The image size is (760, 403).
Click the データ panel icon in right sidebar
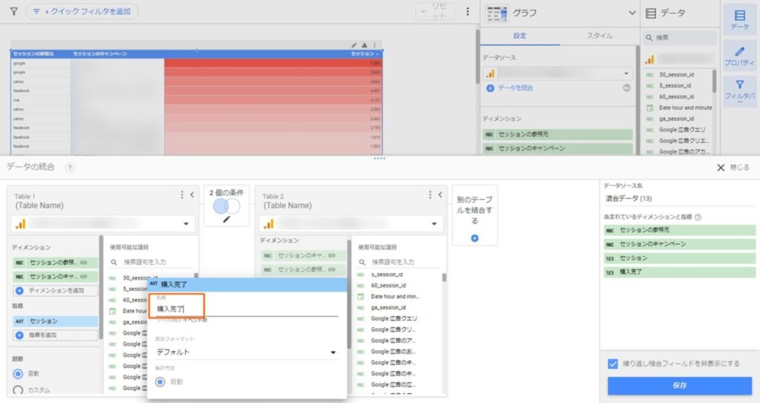point(739,19)
